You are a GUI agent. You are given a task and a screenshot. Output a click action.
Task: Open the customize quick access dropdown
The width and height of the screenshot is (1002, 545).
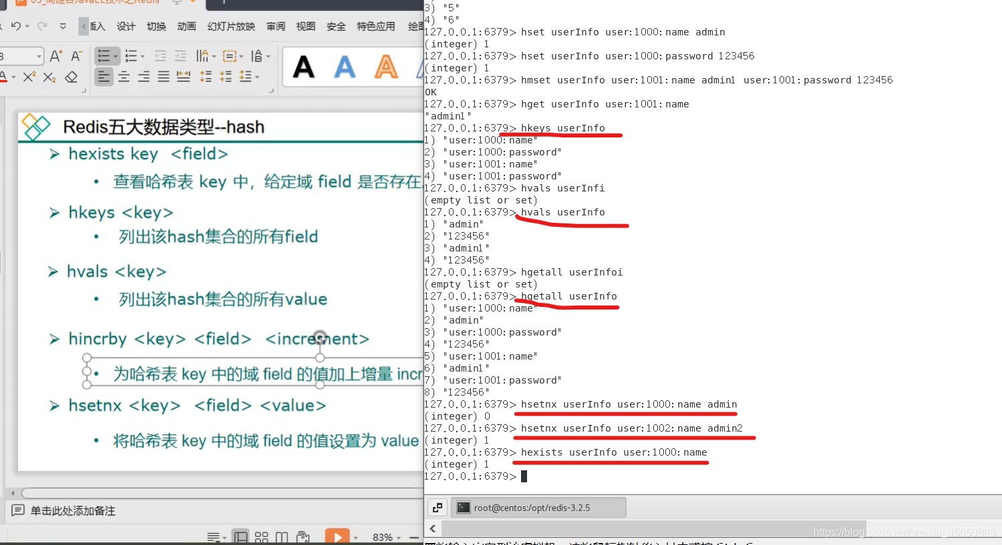tap(63, 26)
